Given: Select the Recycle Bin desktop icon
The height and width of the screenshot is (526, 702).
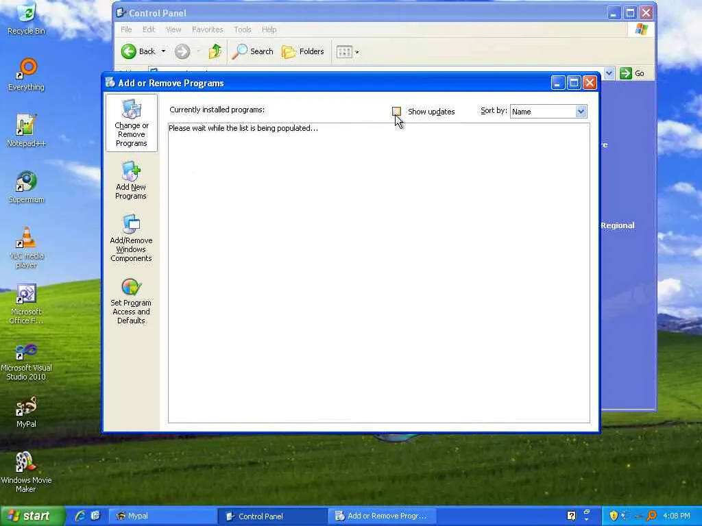Looking at the screenshot, I should [26, 18].
